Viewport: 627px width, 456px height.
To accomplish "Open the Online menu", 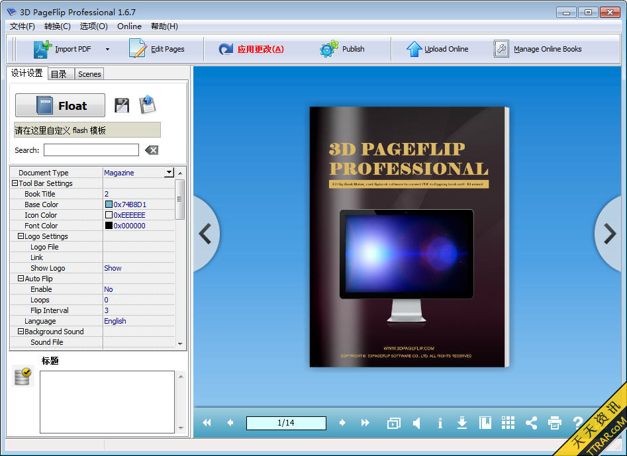I will coord(129,26).
